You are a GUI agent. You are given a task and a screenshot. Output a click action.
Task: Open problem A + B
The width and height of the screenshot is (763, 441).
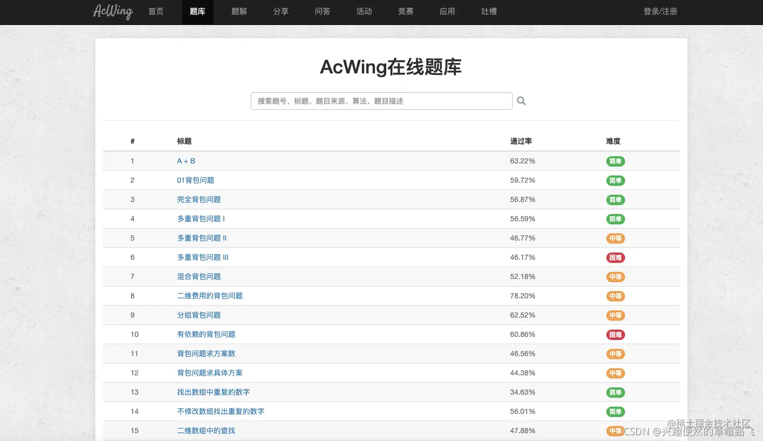pos(186,161)
